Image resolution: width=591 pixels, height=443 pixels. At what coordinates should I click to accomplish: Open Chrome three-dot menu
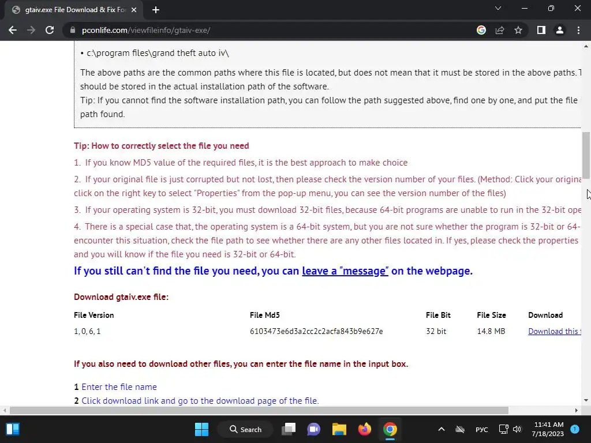pos(578,30)
